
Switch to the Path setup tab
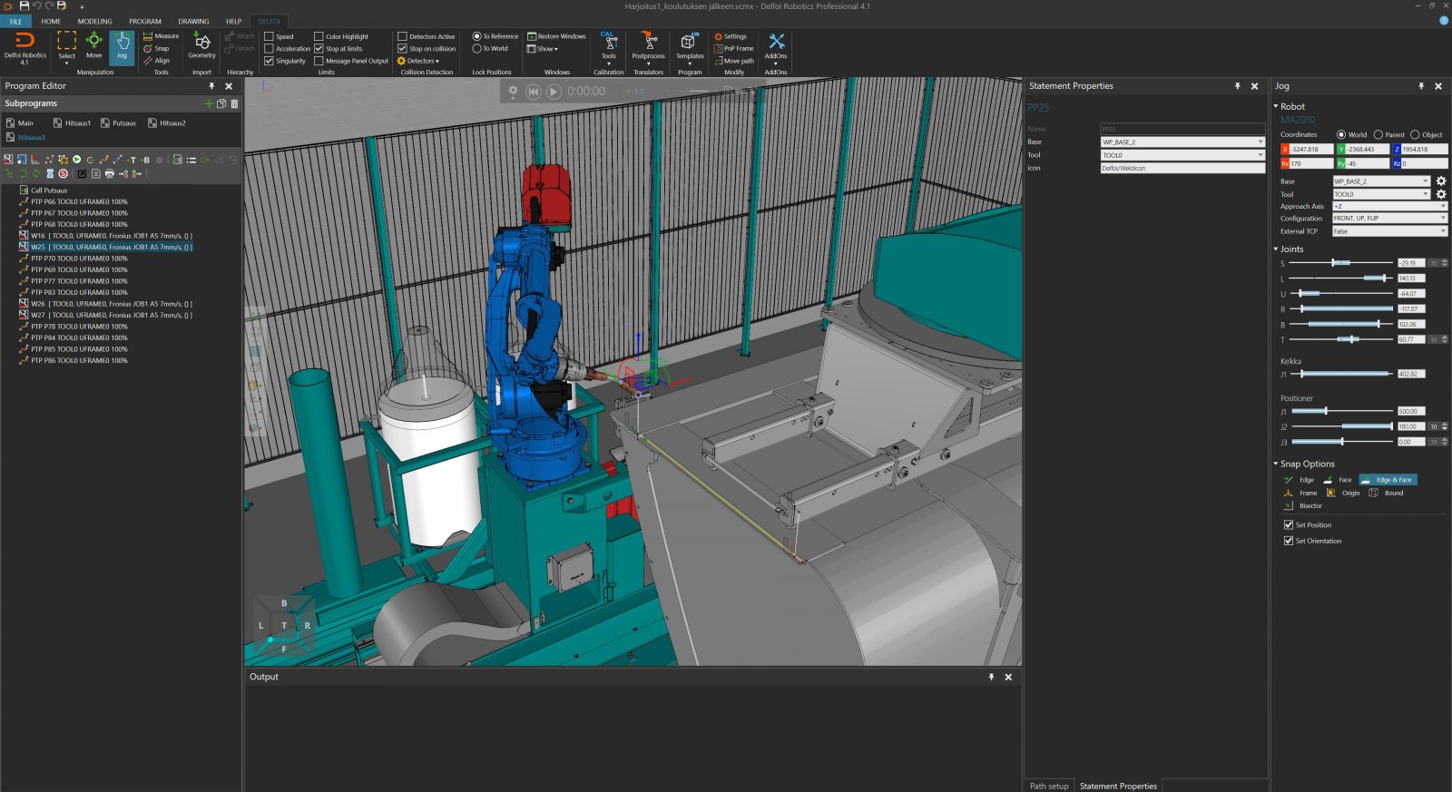(x=1048, y=786)
